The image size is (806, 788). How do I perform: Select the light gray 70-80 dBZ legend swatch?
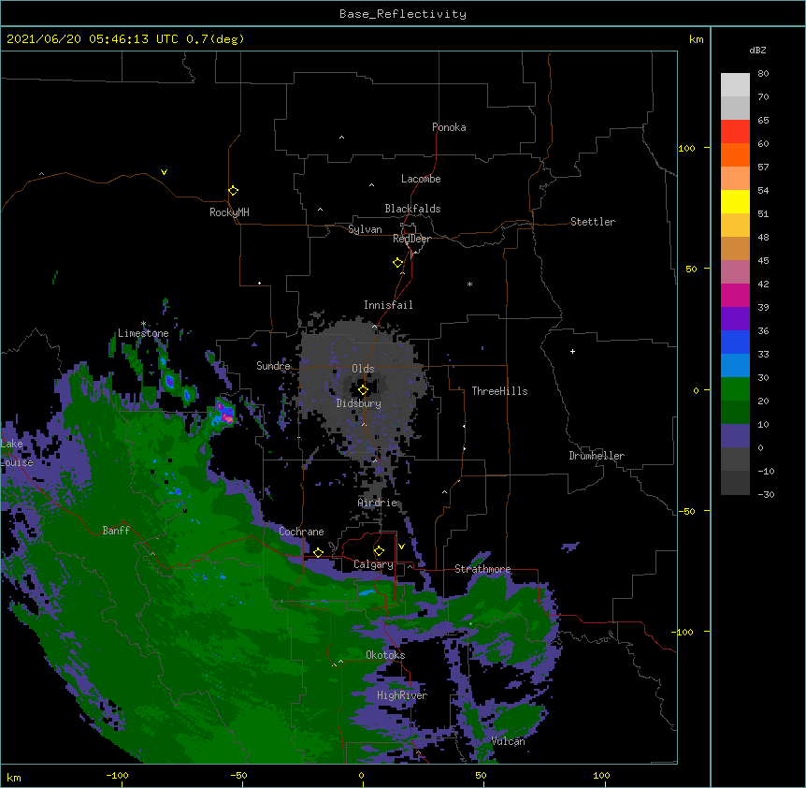[735, 85]
